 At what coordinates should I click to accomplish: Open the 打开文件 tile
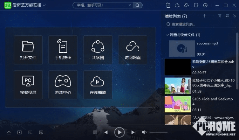(x=28, y=50)
